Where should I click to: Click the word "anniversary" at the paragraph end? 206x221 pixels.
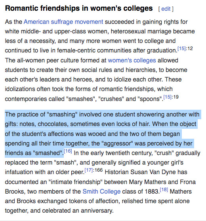click(x=97, y=211)
